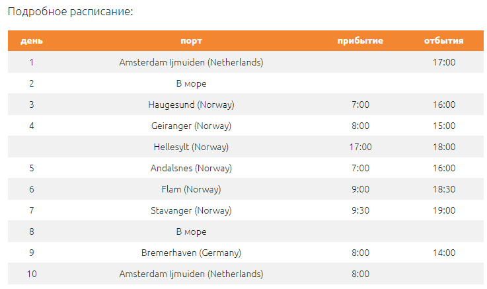The image size is (487, 289).
Task: Click the 9:30 arrival time for Stavanger
Action: [x=360, y=210]
